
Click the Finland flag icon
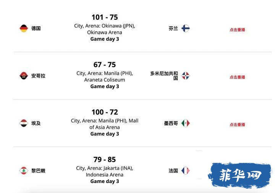(x=185, y=28)
